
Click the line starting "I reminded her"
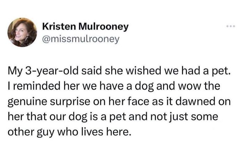point(114,86)
